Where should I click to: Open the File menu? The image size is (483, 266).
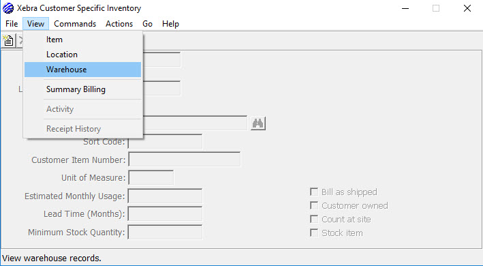coord(12,24)
